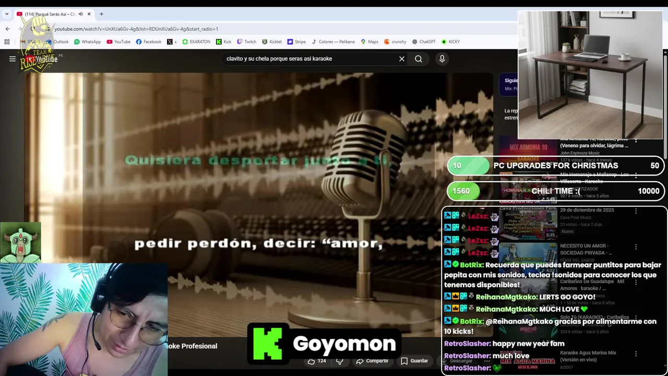Viewport: 668px width, 376px height.
Task: Dislike the video with thumbs down
Action: click(340, 361)
